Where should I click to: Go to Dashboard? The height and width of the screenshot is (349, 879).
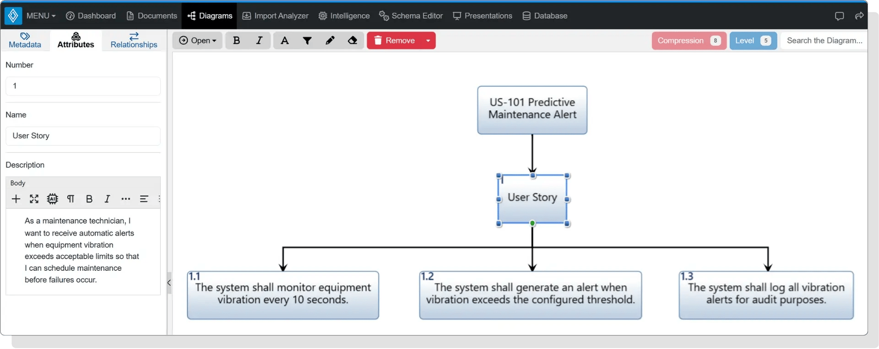(x=91, y=16)
